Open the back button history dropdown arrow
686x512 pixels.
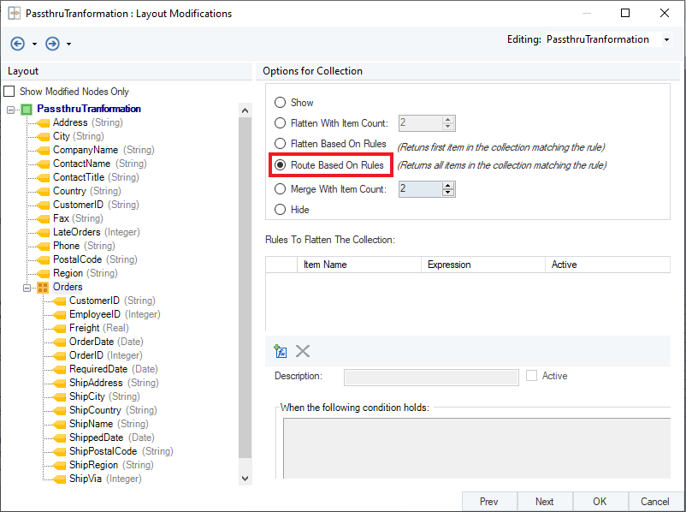click(x=34, y=45)
